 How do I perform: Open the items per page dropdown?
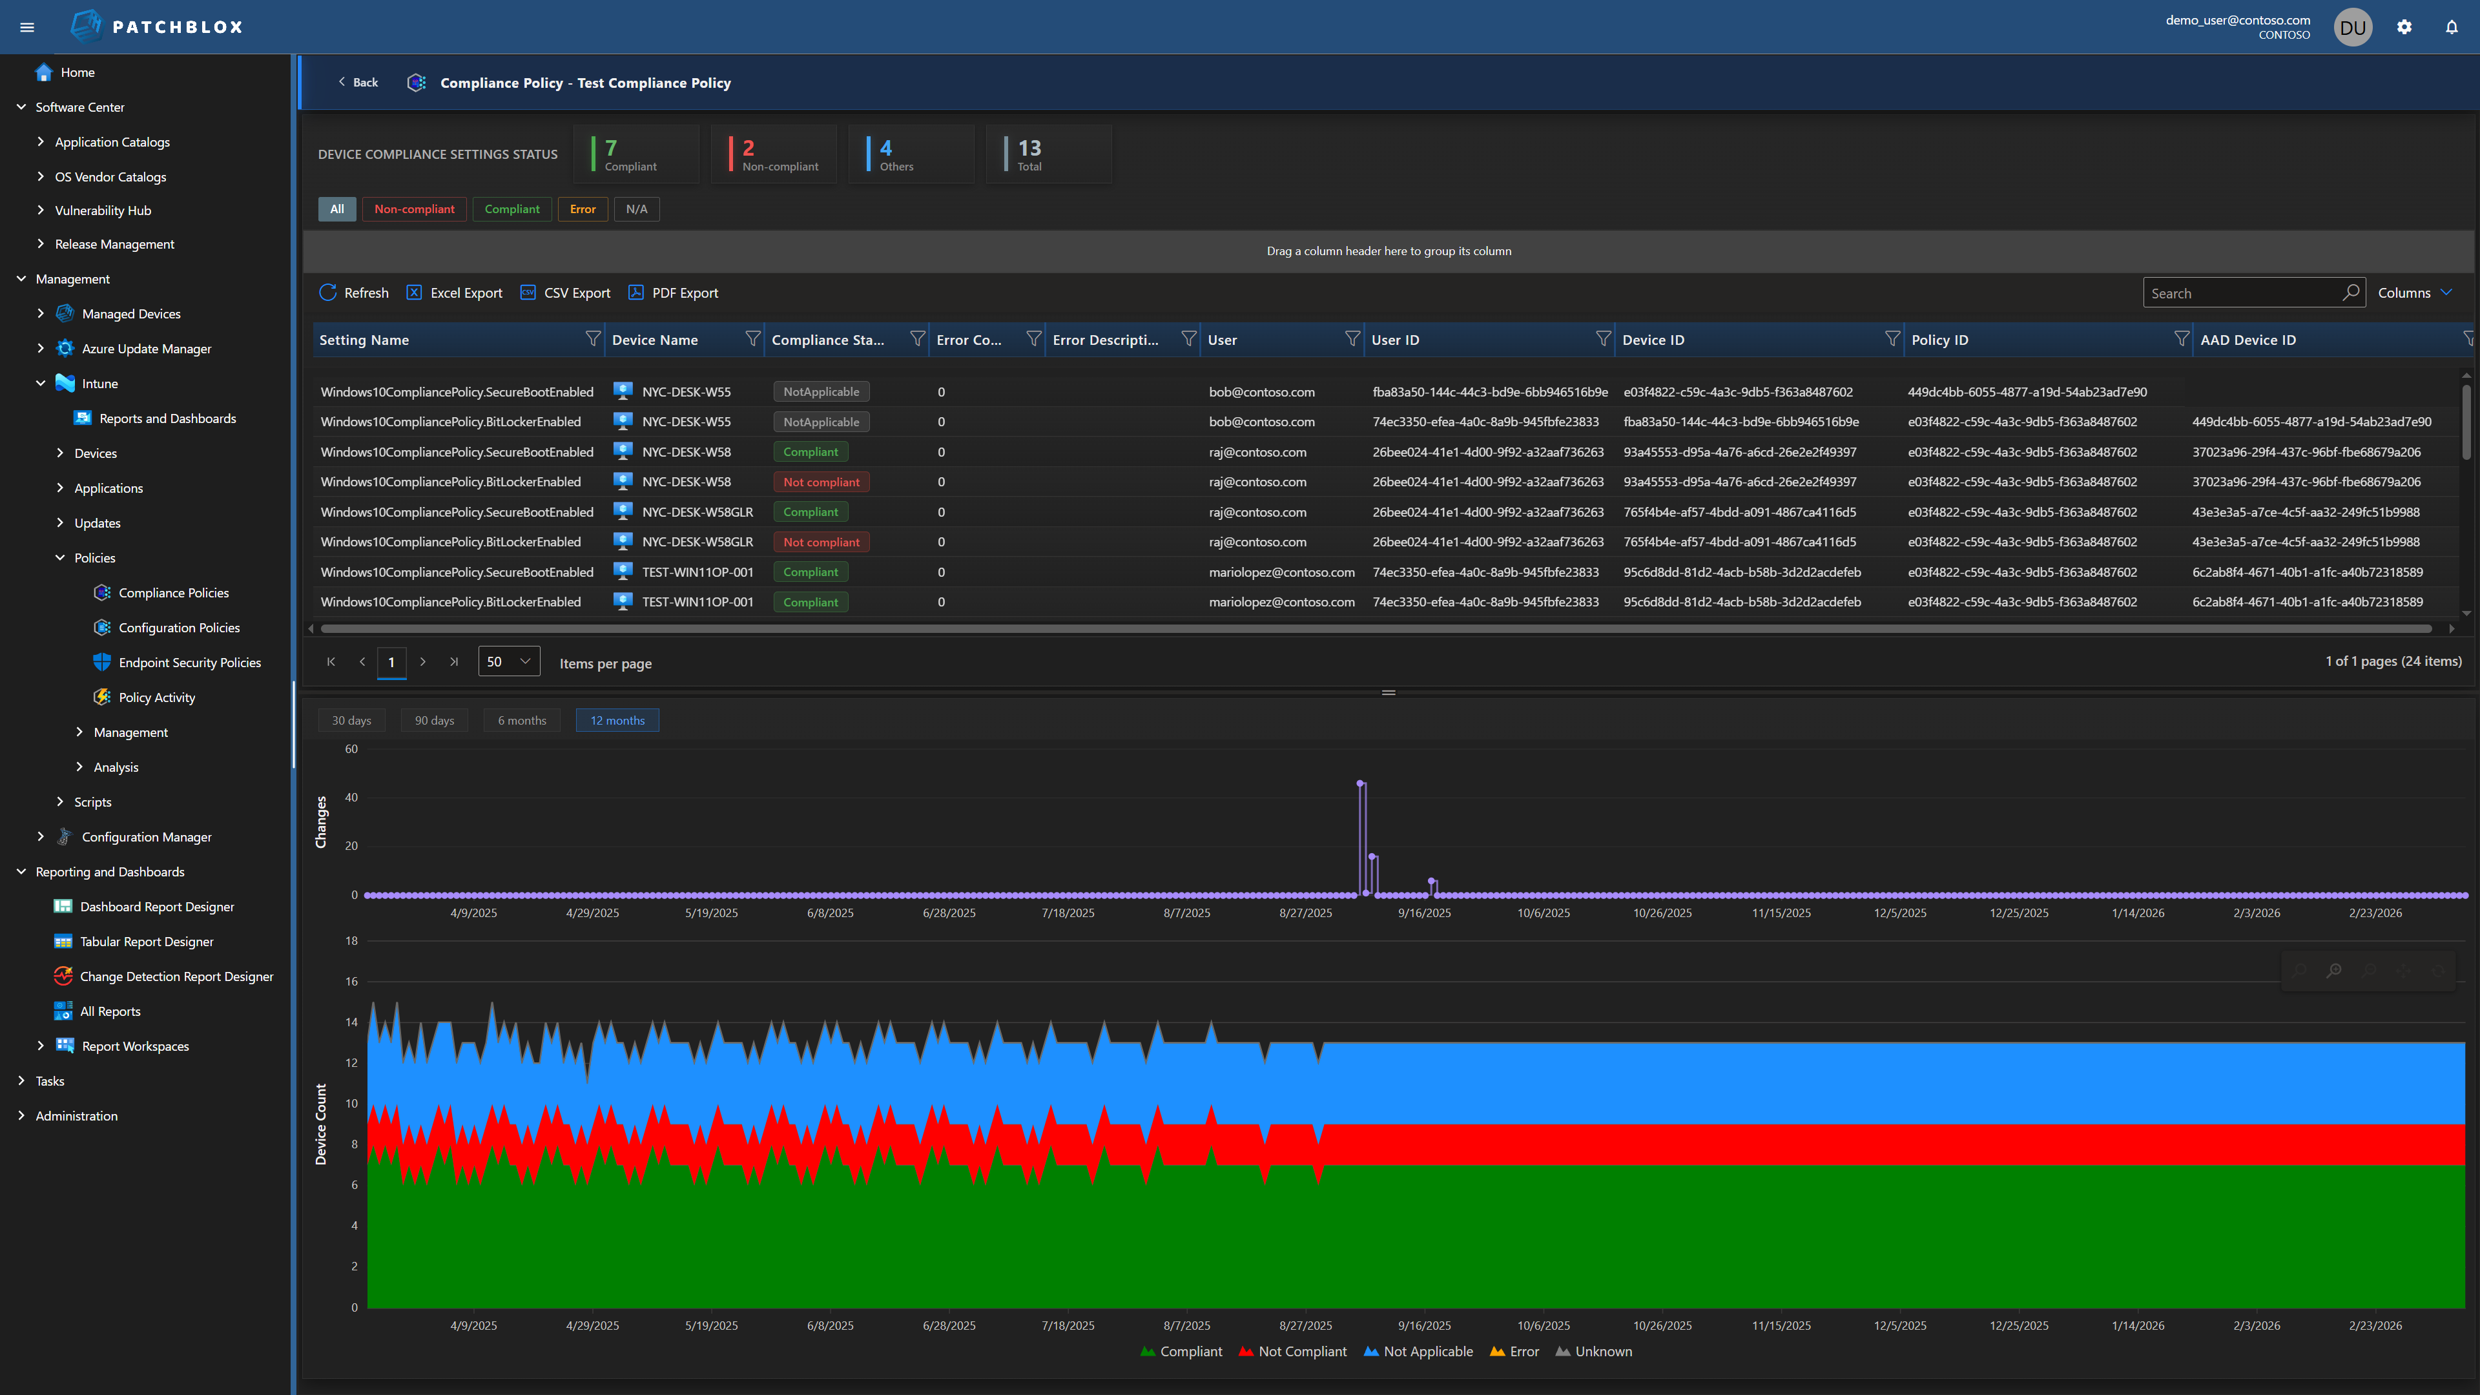pyautogui.click(x=508, y=661)
